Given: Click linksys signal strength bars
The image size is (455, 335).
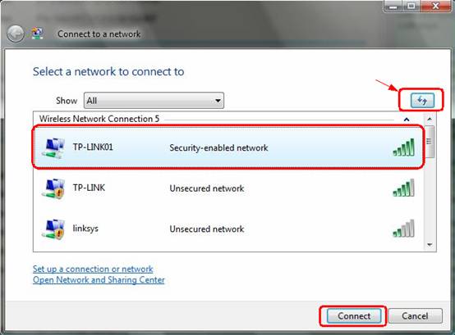Looking at the screenshot, I should [403, 229].
